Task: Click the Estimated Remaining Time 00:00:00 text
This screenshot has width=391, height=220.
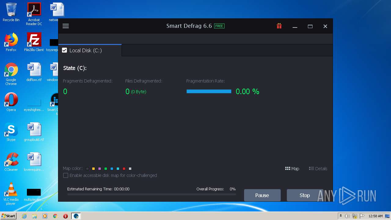Action: pos(98,189)
